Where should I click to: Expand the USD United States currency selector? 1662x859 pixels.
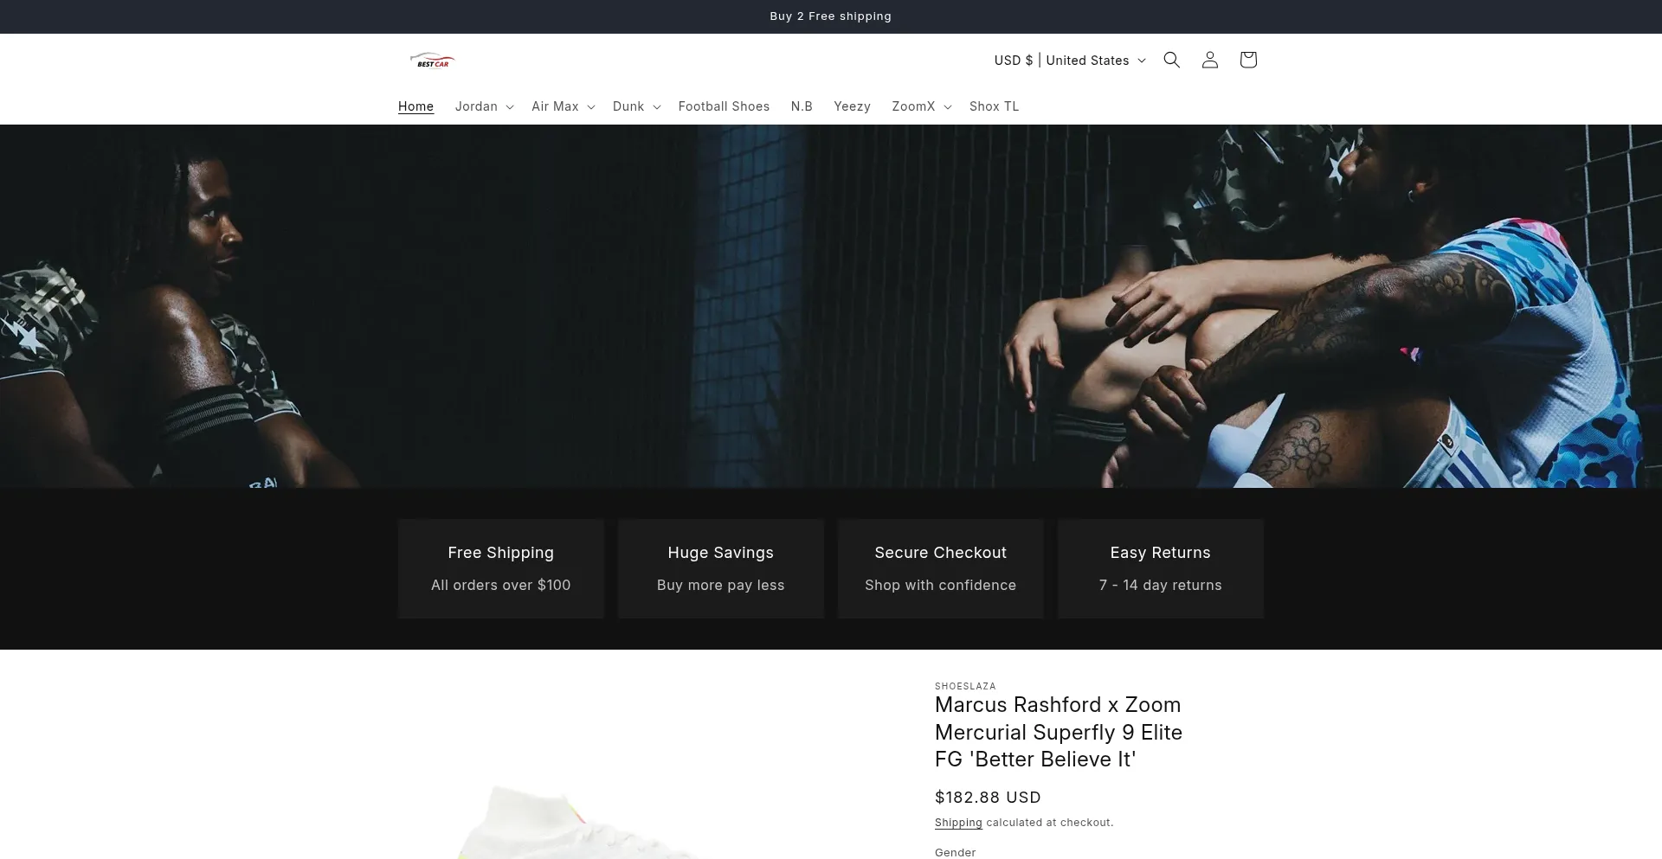1069,61
